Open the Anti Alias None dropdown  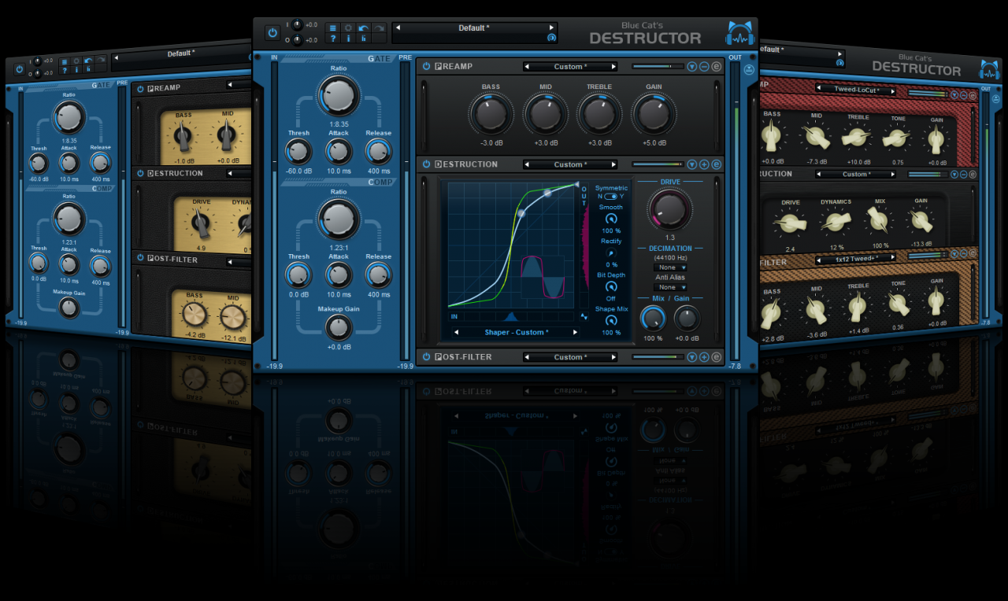click(x=670, y=287)
